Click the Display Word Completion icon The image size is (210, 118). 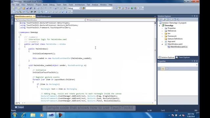click(24, 12)
